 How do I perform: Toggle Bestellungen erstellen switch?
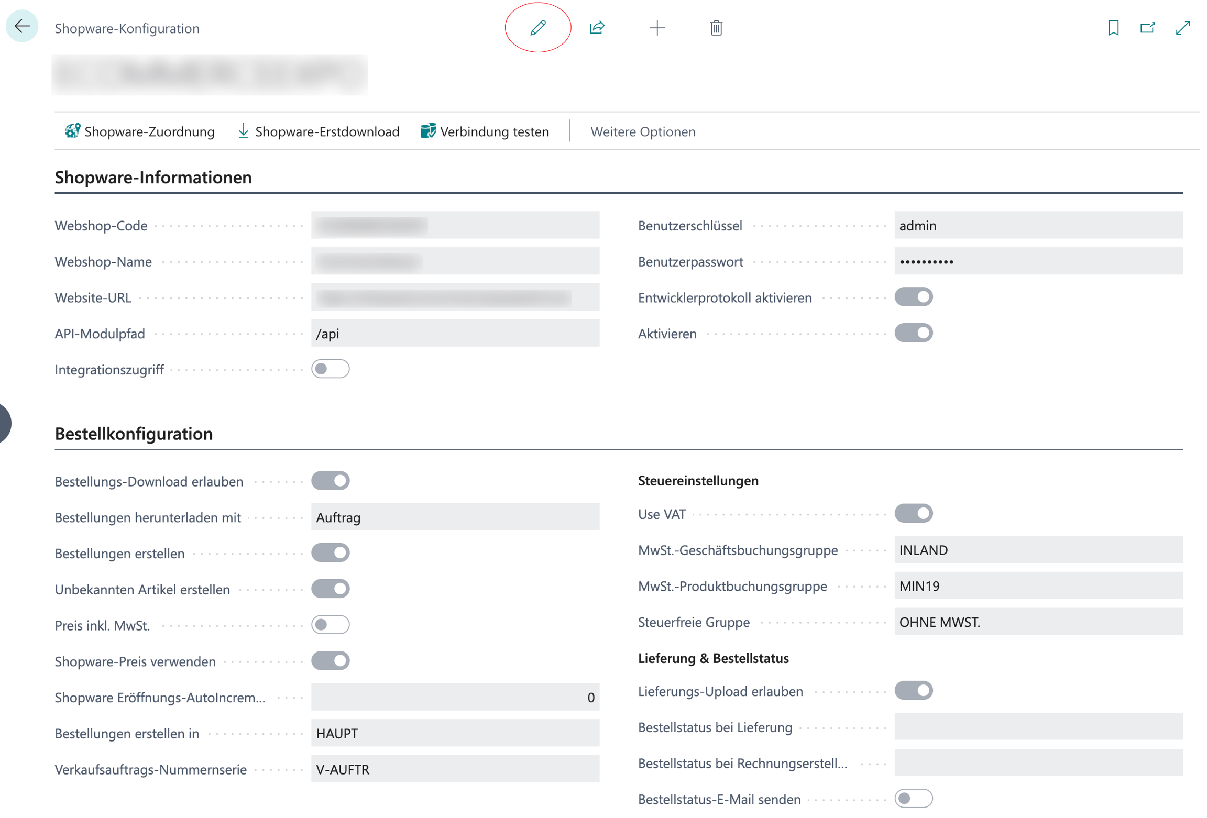coord(330,552)
